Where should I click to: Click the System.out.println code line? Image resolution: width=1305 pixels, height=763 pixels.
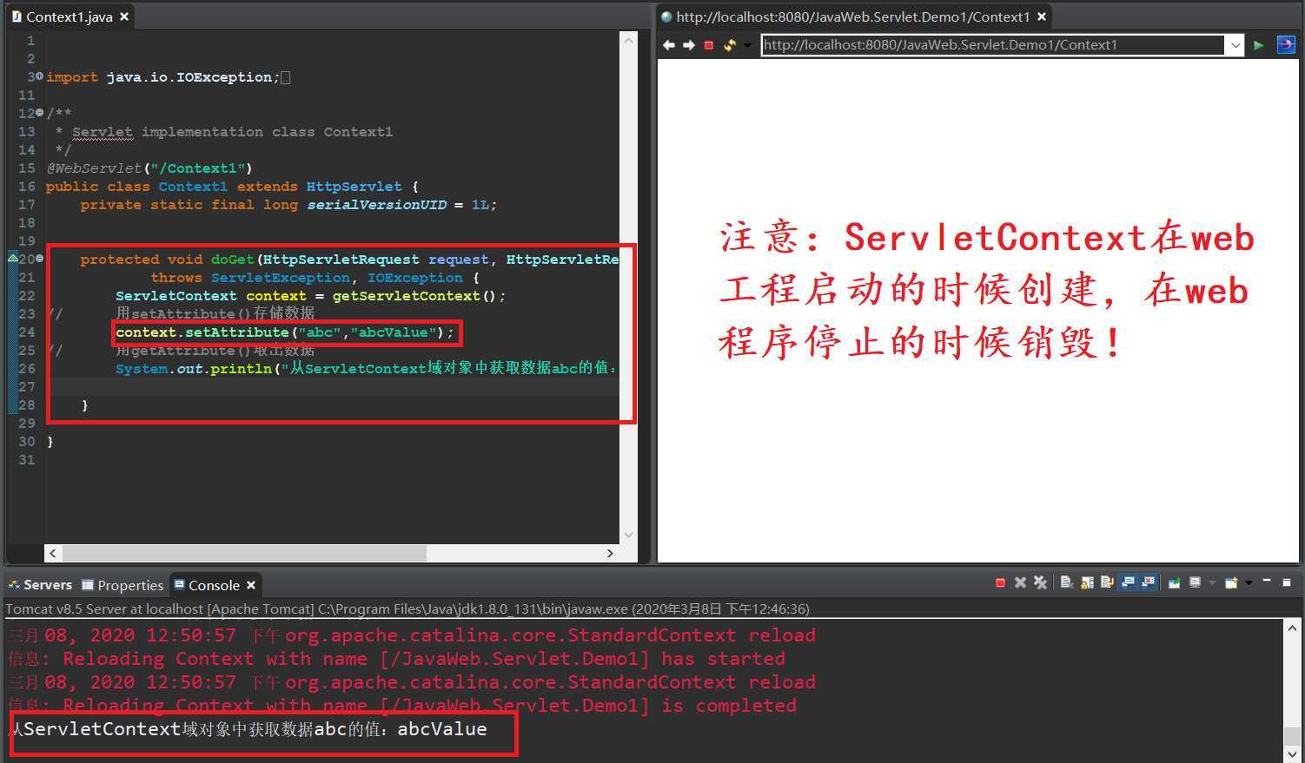[x=367, y=368]
